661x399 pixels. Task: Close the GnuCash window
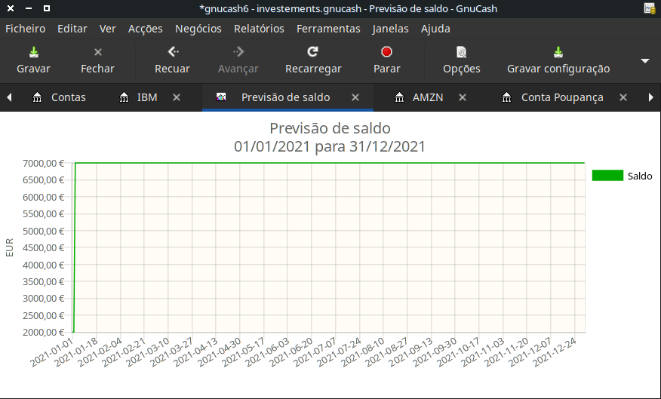pyautogui.click(x=11, y=8)
